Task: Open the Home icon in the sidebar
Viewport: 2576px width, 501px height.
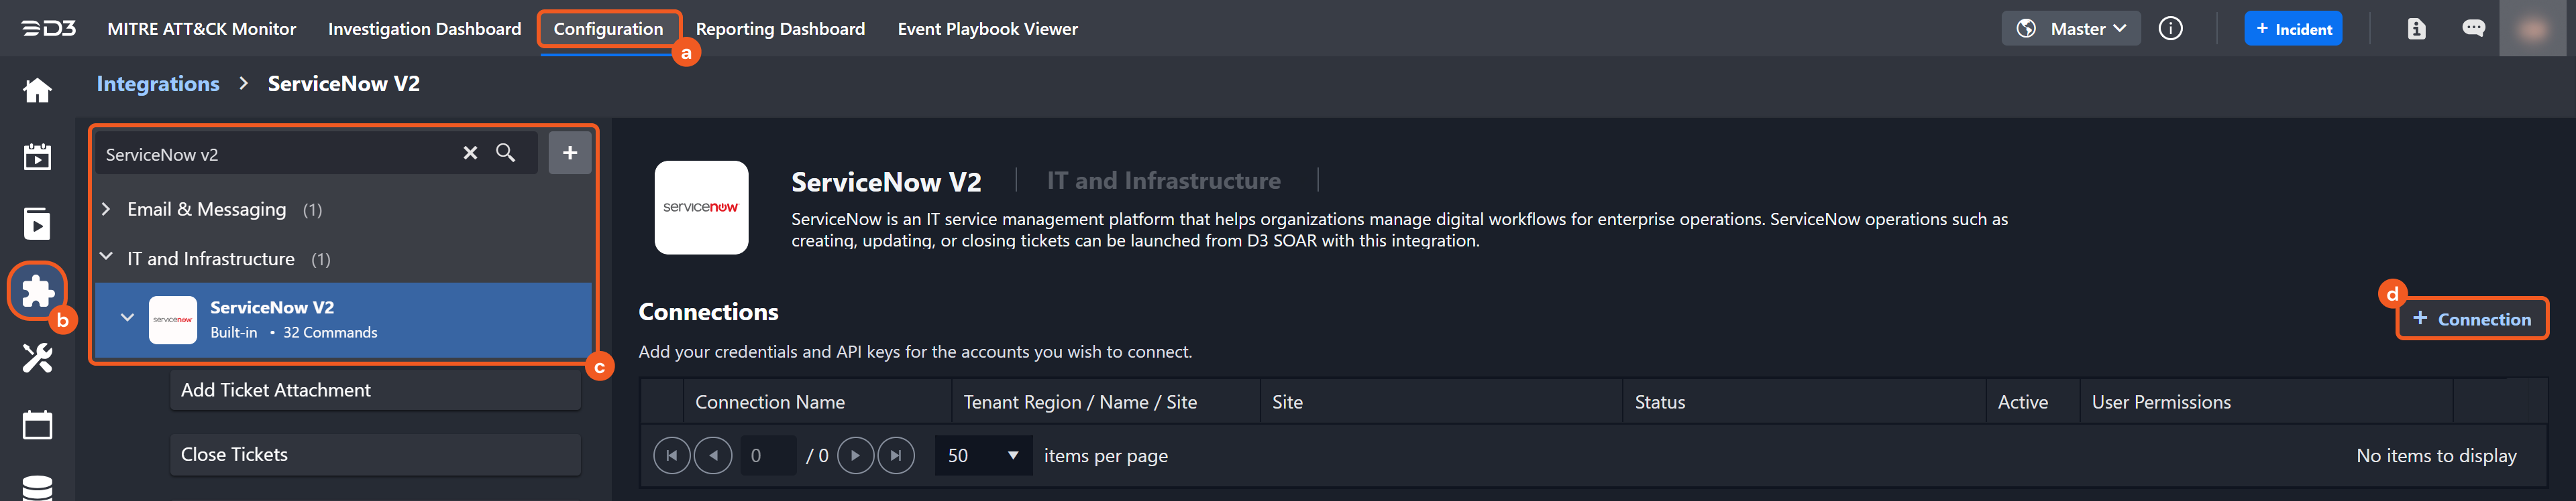Action: (37, 91)
